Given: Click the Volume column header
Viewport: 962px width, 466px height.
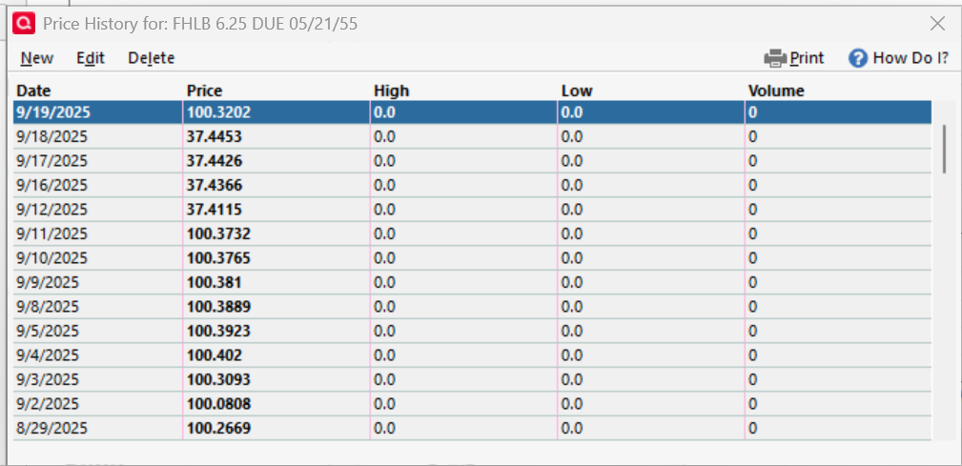Looking at the screenshot, I should [x=776, y=91].
